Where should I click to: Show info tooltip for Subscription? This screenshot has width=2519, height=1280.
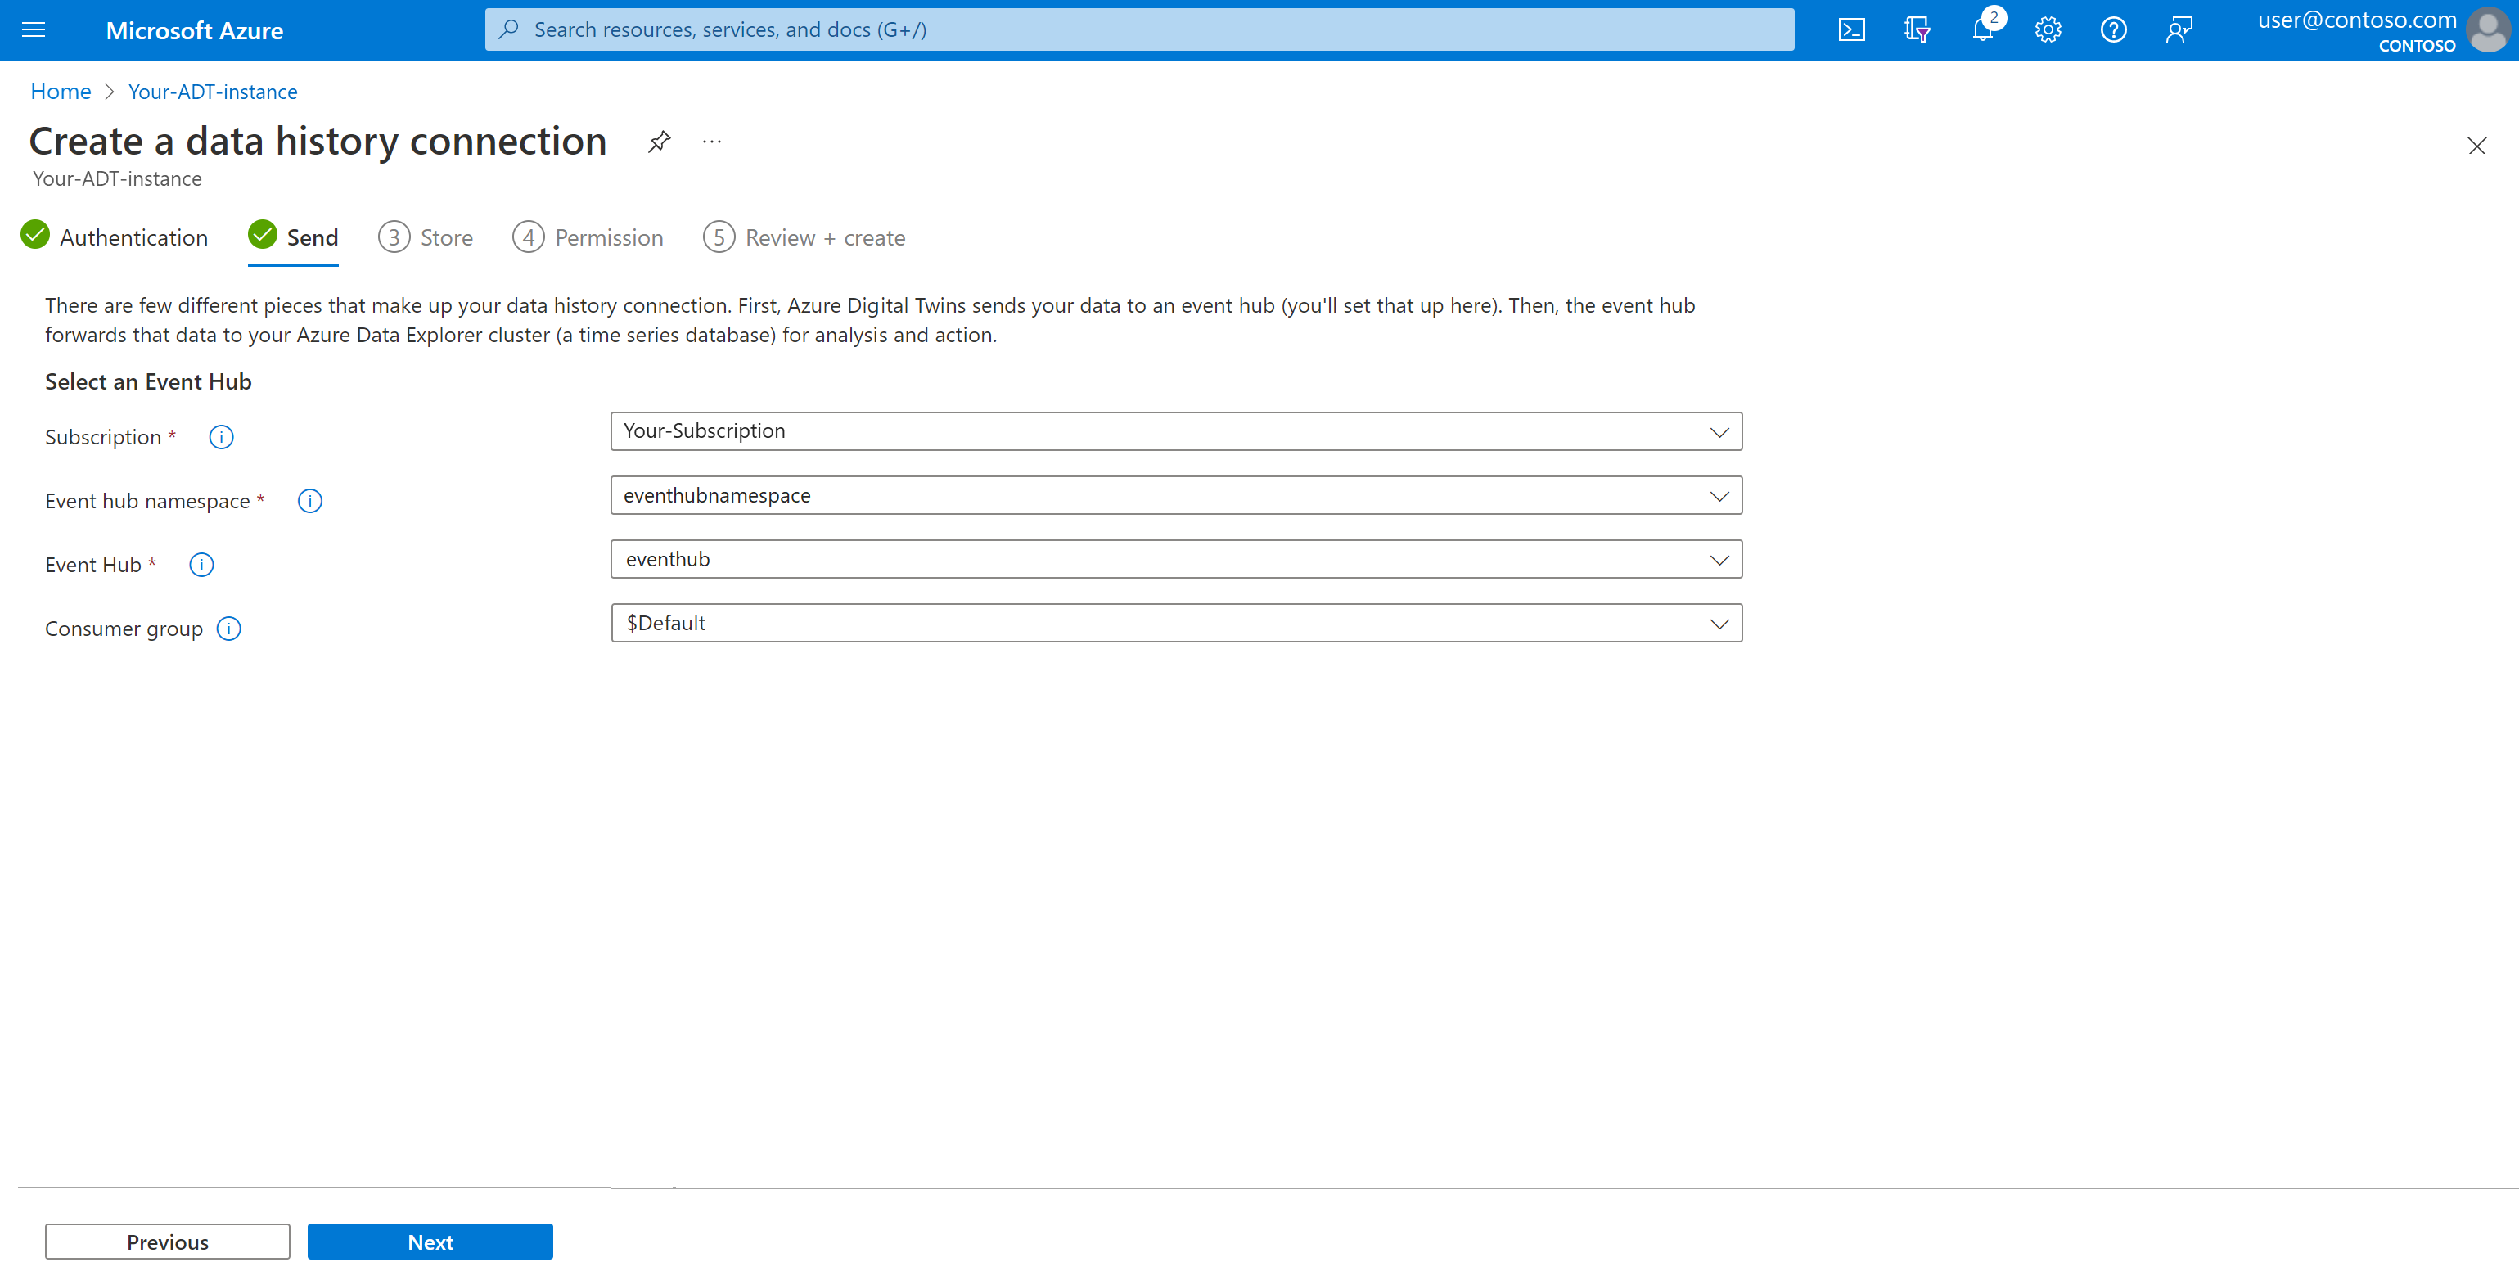221,437
